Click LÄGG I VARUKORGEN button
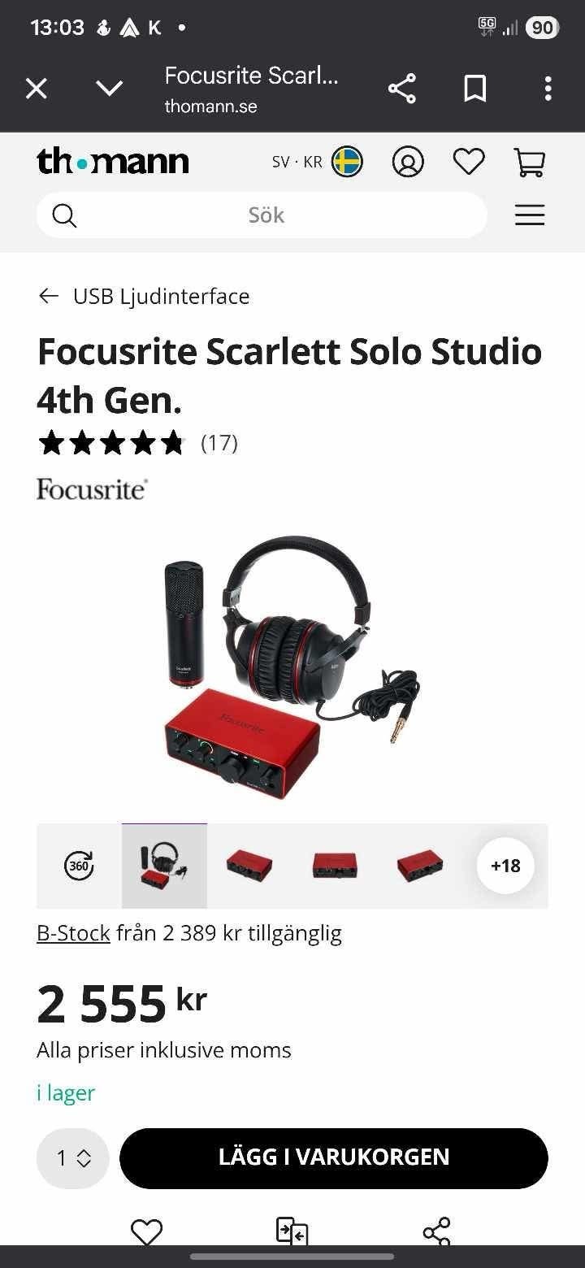This screenshot has width=585, height=1268. click(334, 1158)
